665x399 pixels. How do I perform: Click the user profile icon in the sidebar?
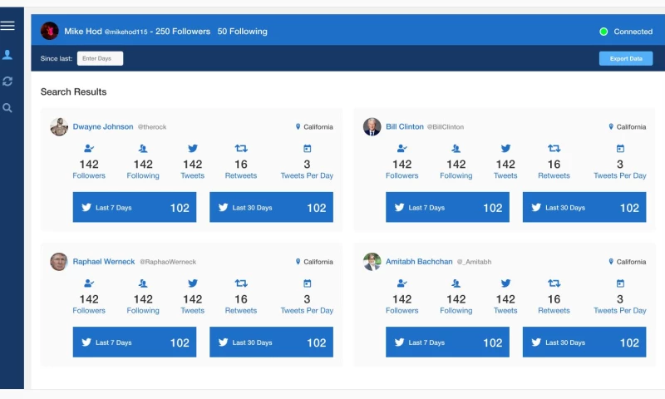(x=7, y=55)
